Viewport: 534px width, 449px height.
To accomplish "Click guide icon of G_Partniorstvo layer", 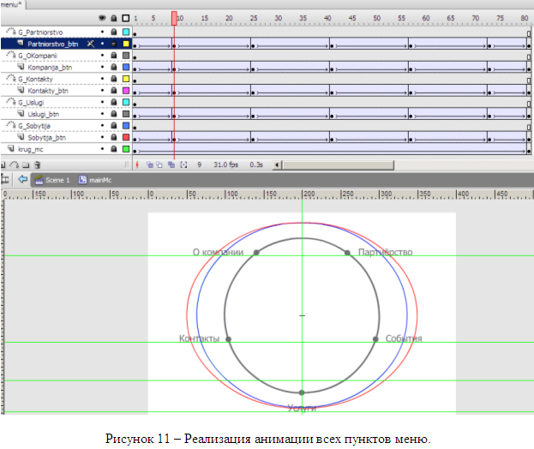I will [x=11, y=32].
